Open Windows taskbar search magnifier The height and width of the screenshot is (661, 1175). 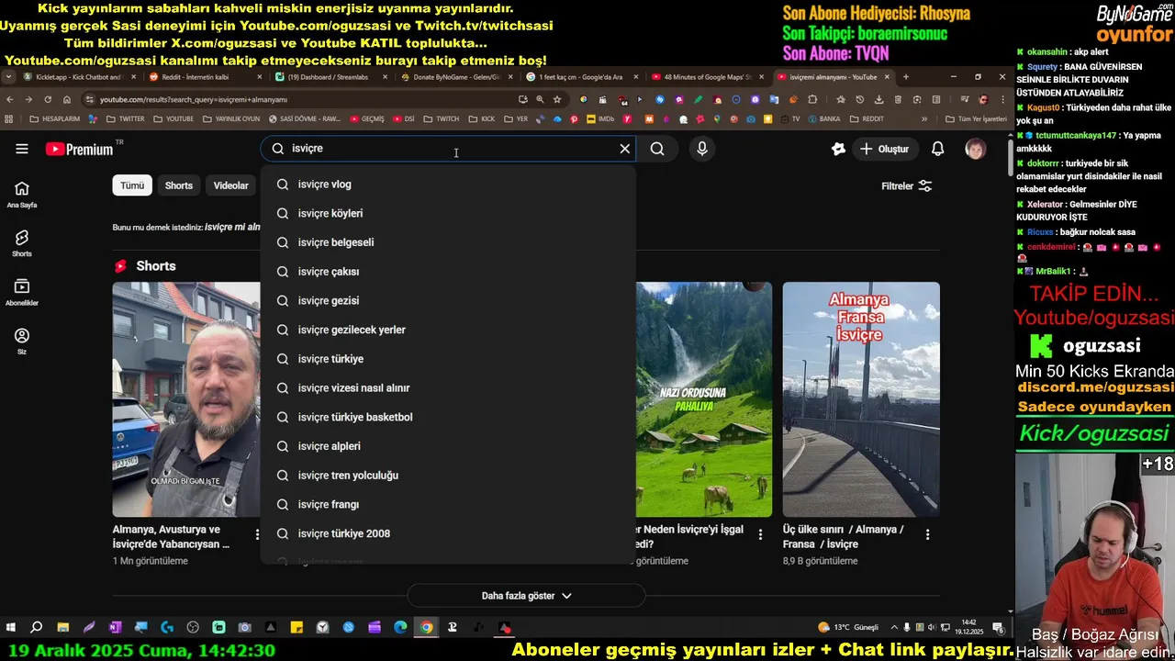tap(37, 628)
